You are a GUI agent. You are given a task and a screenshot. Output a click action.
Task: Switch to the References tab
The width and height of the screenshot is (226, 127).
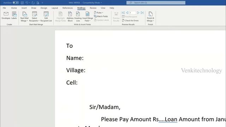pyautogui.click(x=67, y=8)
